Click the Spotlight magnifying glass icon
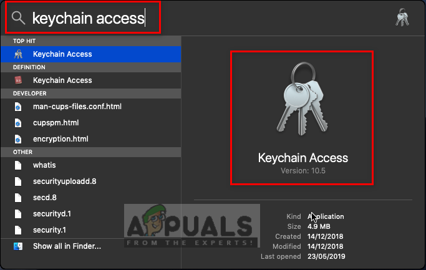 (18, 18)
